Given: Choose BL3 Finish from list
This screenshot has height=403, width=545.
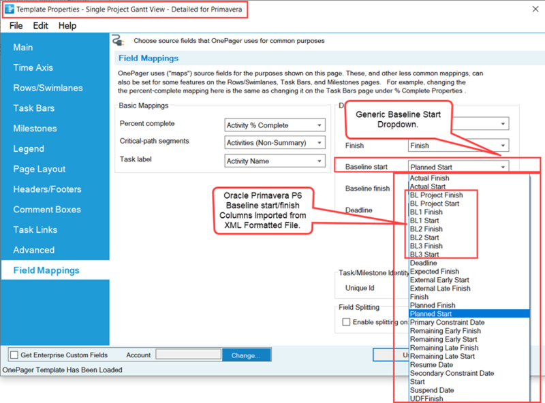Looking at the screenshot, I should [469, 246].
